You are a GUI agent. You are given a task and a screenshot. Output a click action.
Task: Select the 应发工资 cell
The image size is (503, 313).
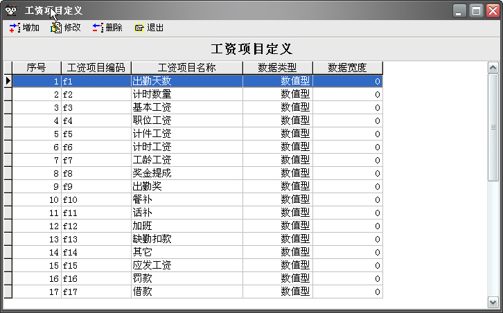pos(187,265)
